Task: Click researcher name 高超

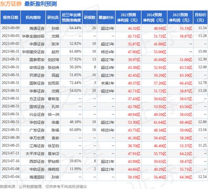Action: [55, 75]
